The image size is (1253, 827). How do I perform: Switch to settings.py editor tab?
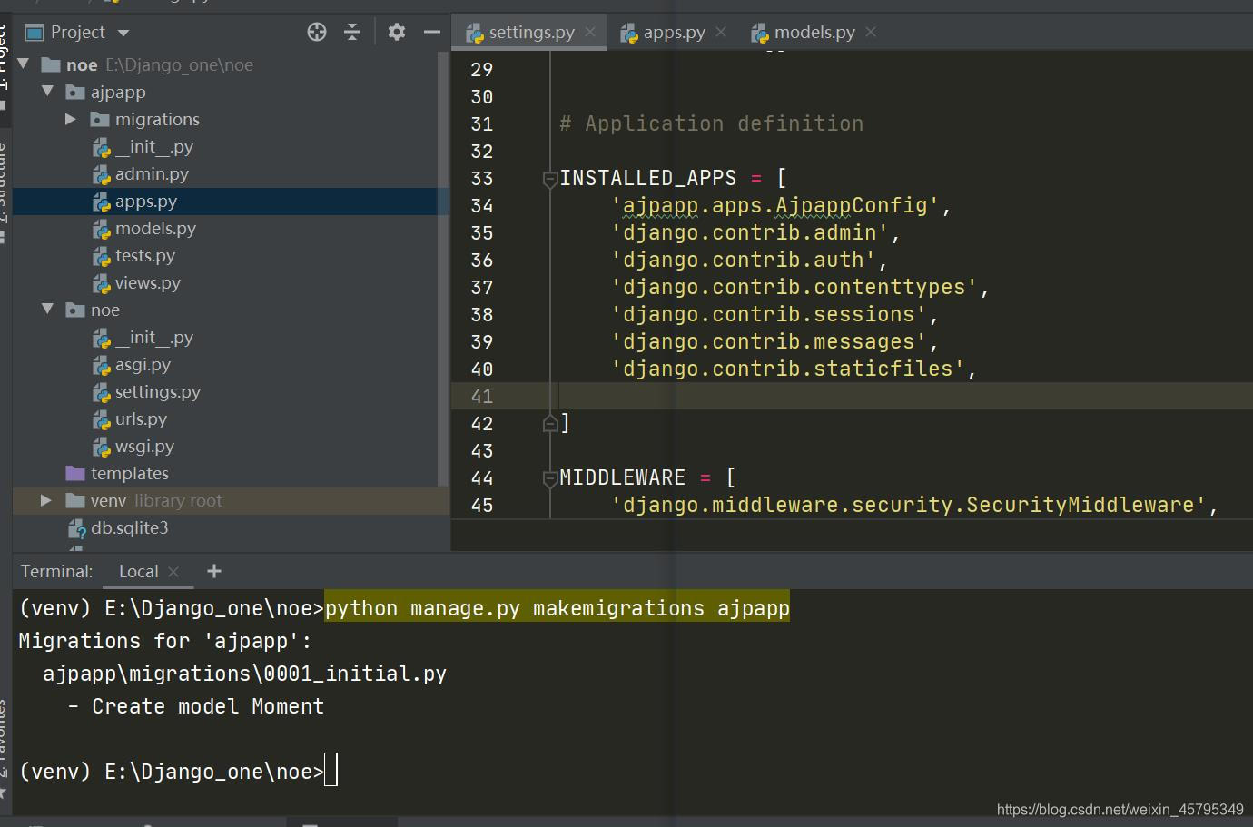[x=531, y=33]
